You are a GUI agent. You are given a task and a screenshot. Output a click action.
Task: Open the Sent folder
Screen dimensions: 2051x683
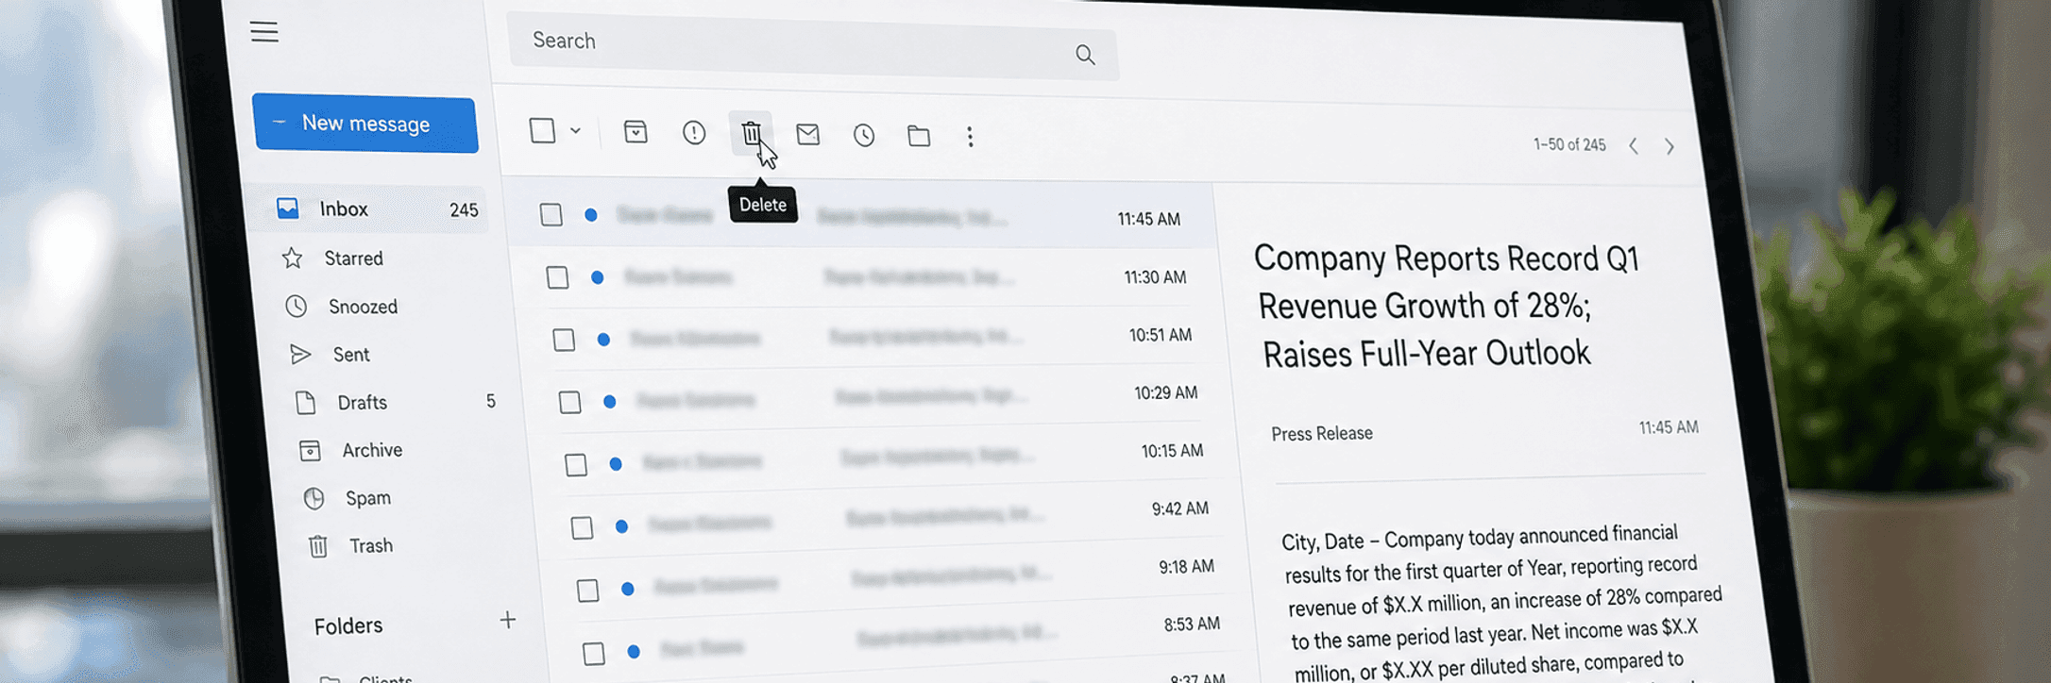click(351, 355)
